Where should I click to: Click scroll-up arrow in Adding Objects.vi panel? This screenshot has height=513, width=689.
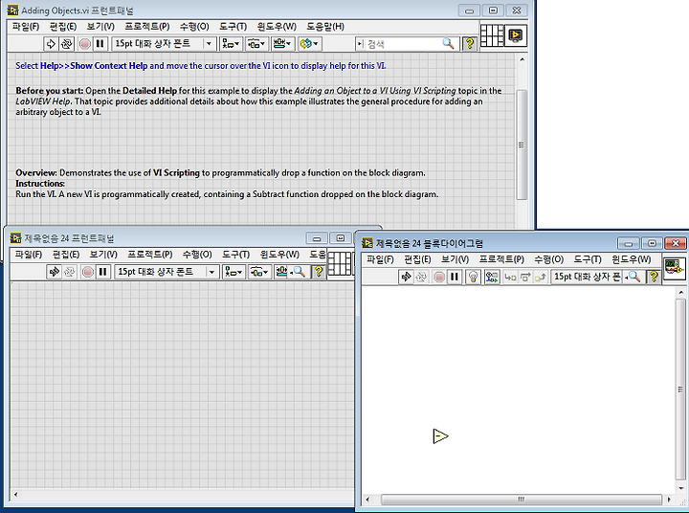point(522,59)
